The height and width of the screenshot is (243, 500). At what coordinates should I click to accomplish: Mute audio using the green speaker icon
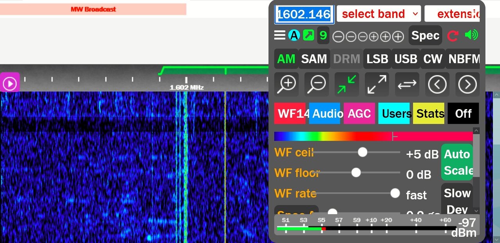click(x=471, y=35)
